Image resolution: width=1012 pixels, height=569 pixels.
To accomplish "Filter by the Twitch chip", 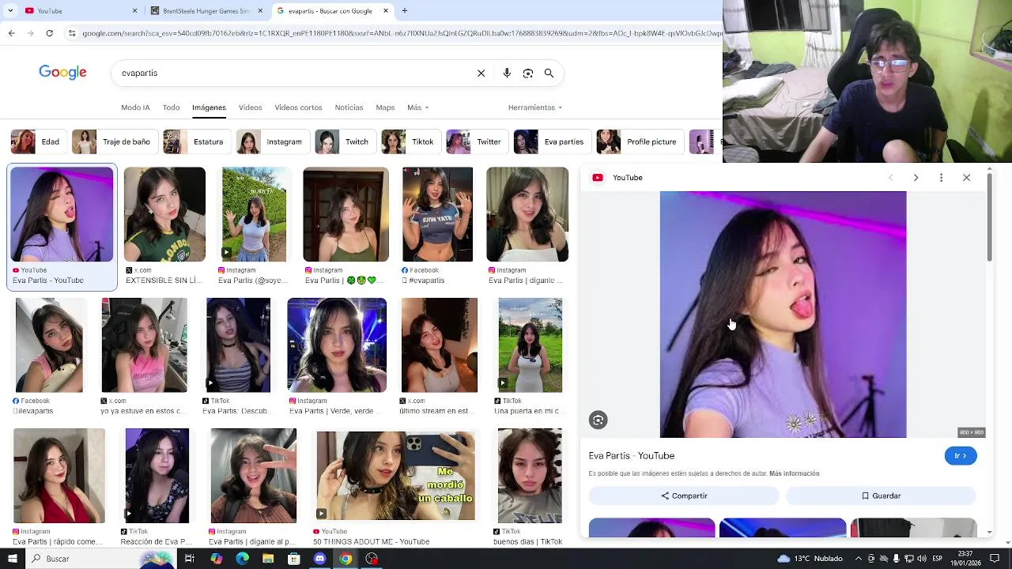I will click(344, 141).
